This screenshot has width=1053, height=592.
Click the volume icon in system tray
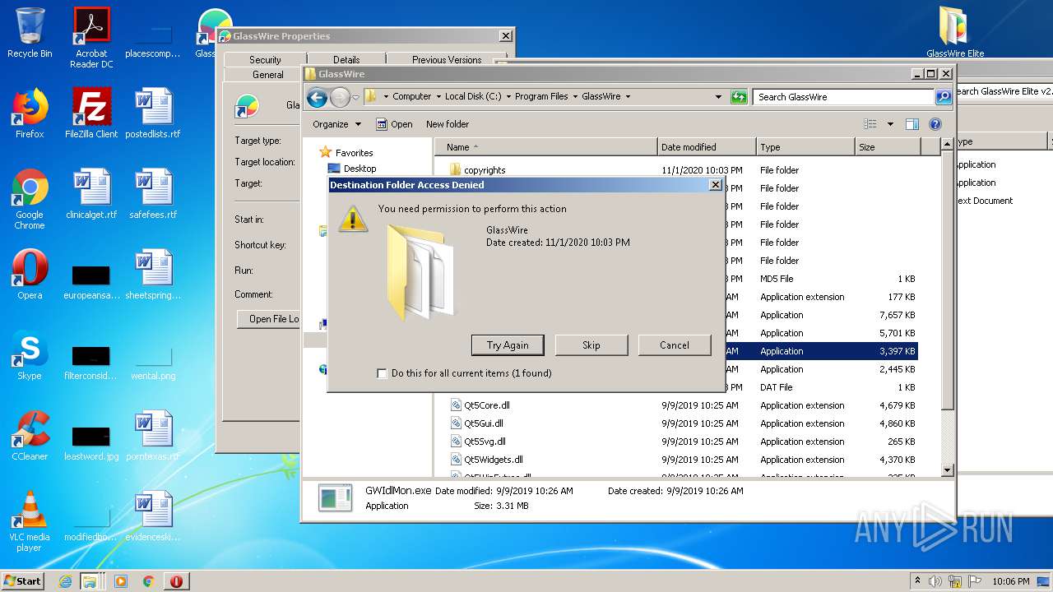click(935, 581)
